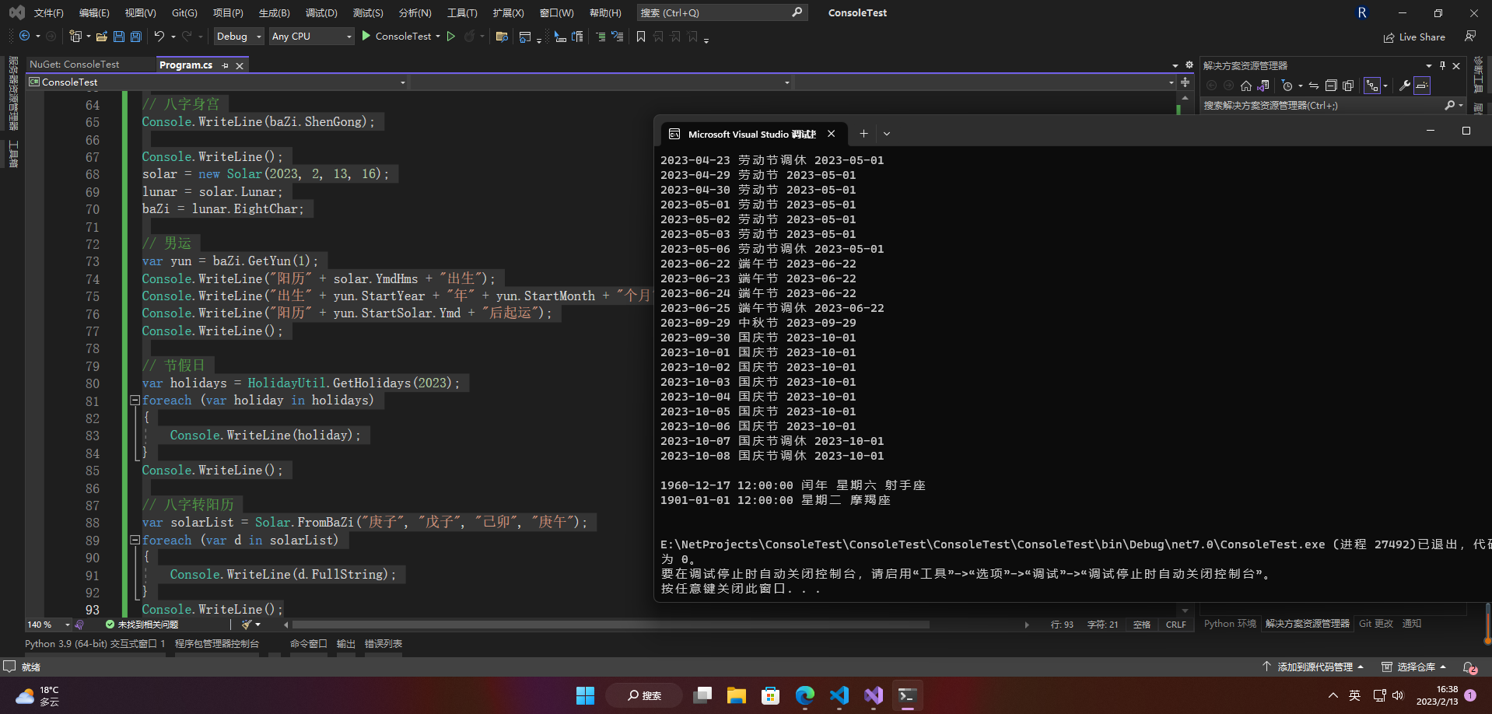Click the Open File folder icon
This screenshot has width=1492, height=714.
pos(102,37)
